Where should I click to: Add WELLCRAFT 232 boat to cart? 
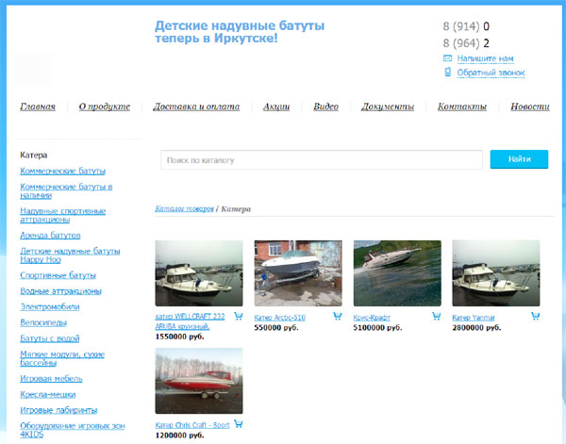238,317
